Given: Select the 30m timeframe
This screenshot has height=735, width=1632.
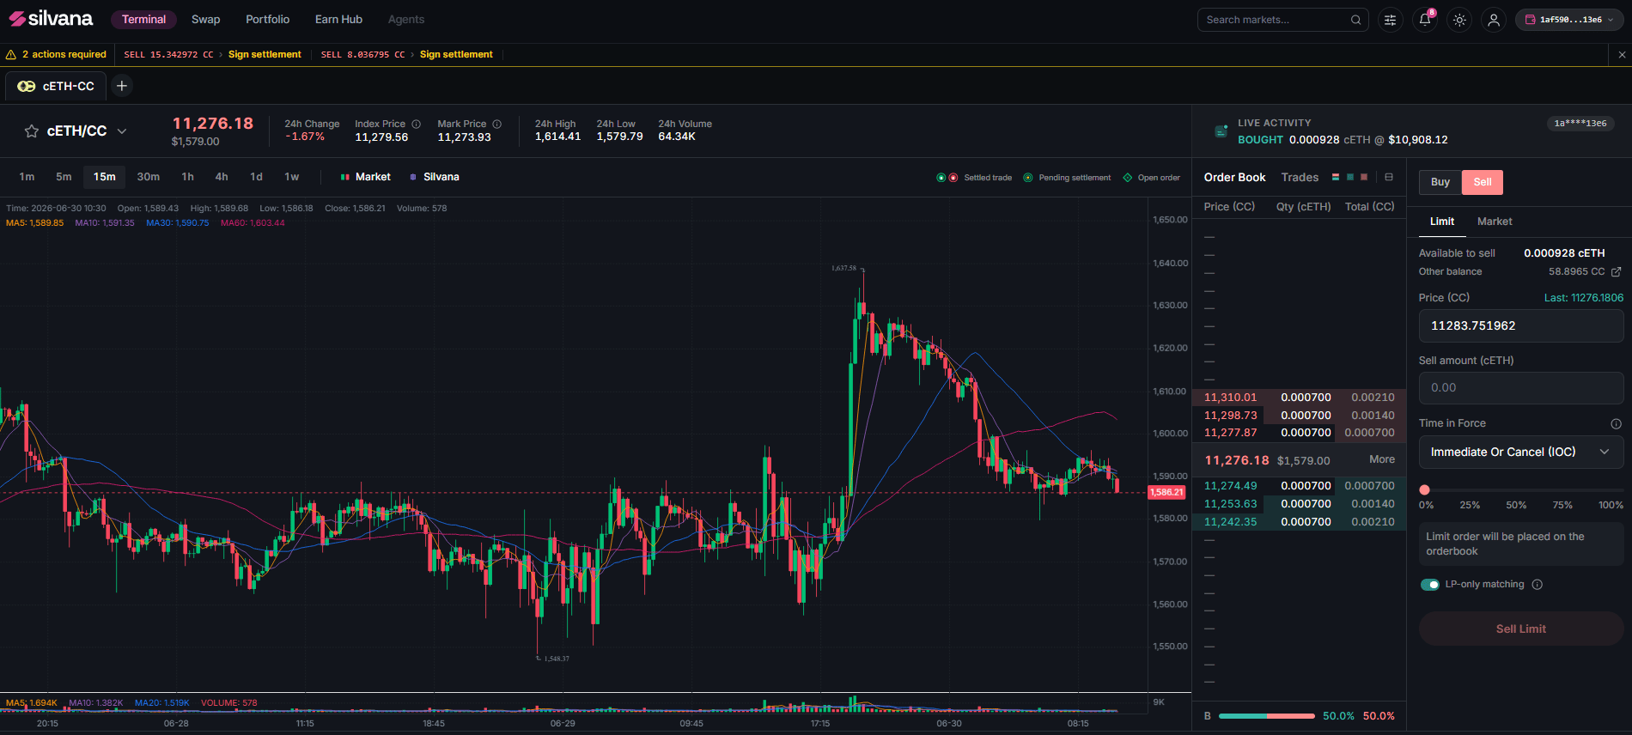Looking at the screenshot, I should coord(149,177).
